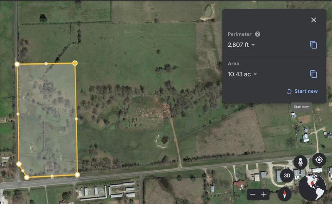
Task: Zoom out with the minus button
Action: click(253, 194)
